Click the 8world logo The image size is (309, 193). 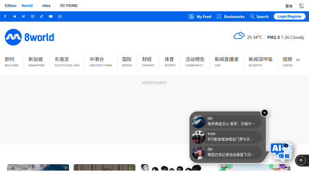pyautogui.click(x=29, y=37)
